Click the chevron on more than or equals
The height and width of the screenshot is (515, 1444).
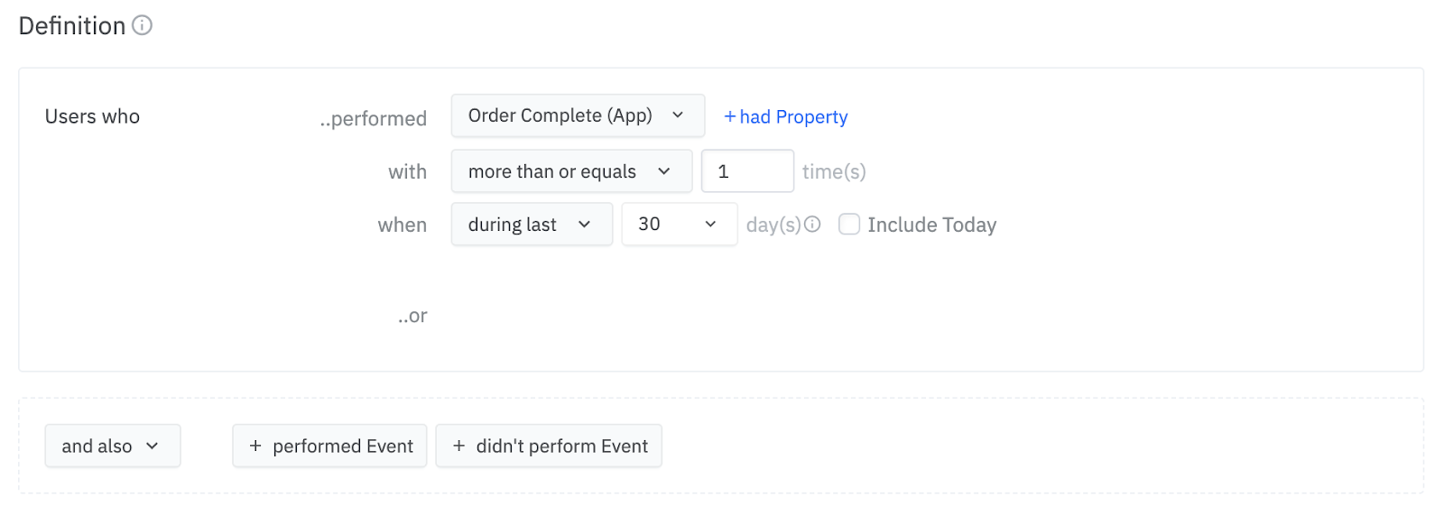[x=664, y=171]
